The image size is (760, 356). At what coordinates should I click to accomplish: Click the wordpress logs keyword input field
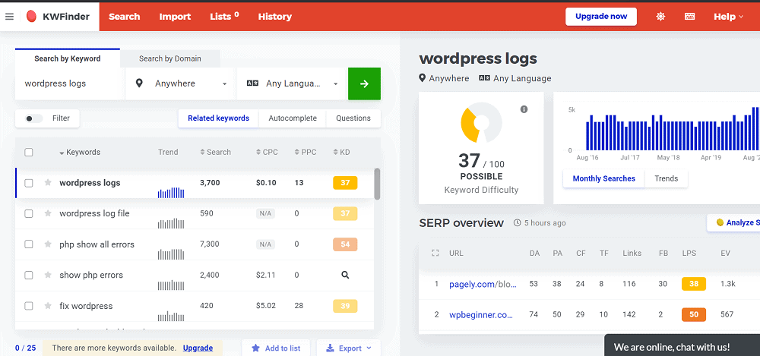pos(70,83)
